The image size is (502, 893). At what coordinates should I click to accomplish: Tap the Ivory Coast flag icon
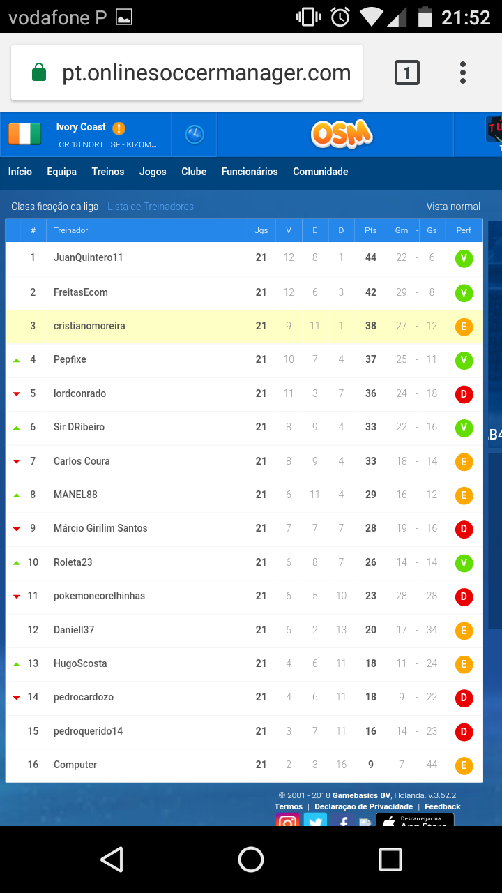(x=25, y=134)
